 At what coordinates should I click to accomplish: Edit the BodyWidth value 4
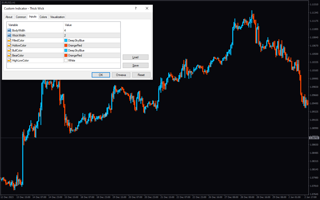(92, 30)
